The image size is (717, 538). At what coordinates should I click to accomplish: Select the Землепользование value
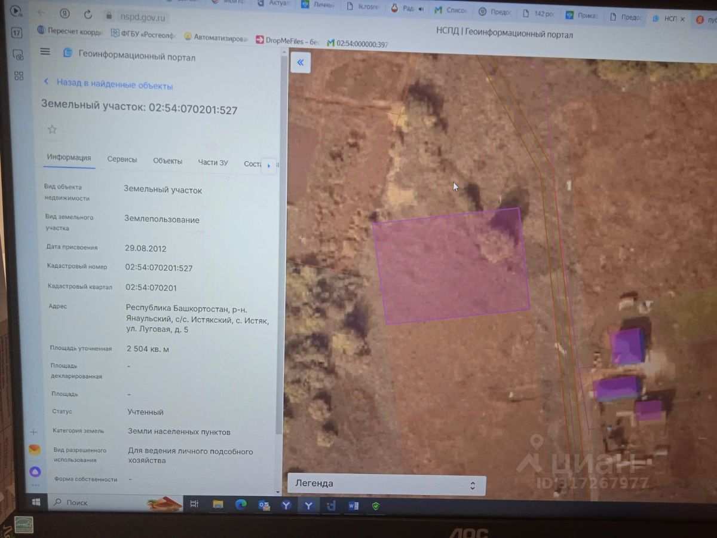[162, 219]
